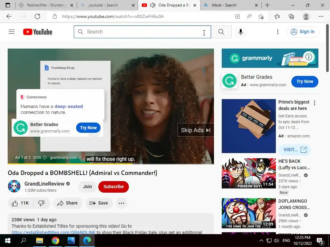The image size is (330, 247).
Task: Start voice search with microphone icon
Action: [240, 32]
